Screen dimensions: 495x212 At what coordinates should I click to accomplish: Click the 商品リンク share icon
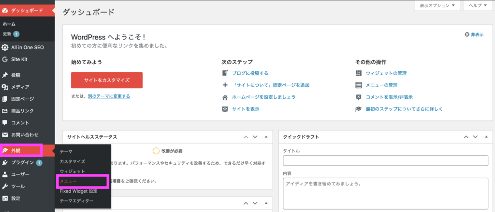coord(5,111)
